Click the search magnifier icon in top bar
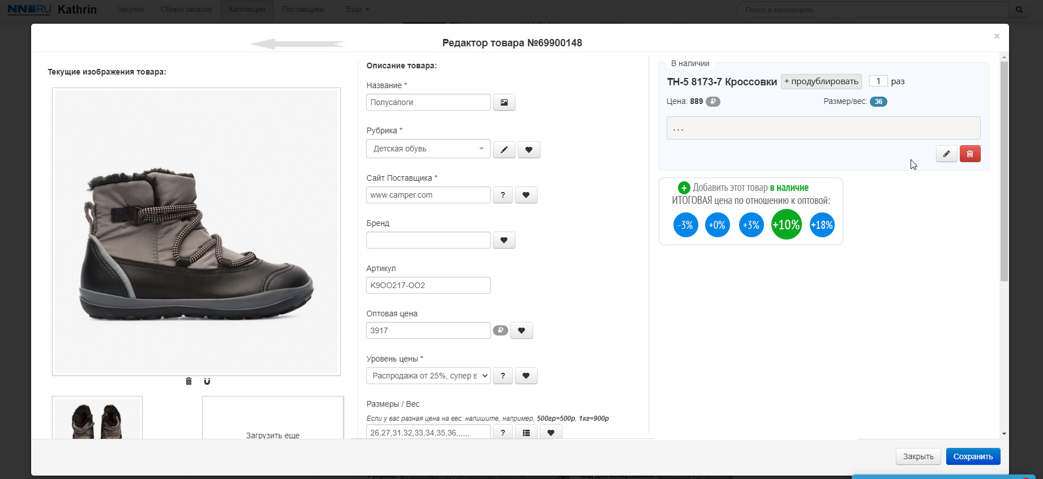This screenshot has height=479, width=1043. [x=1019, y=10]
